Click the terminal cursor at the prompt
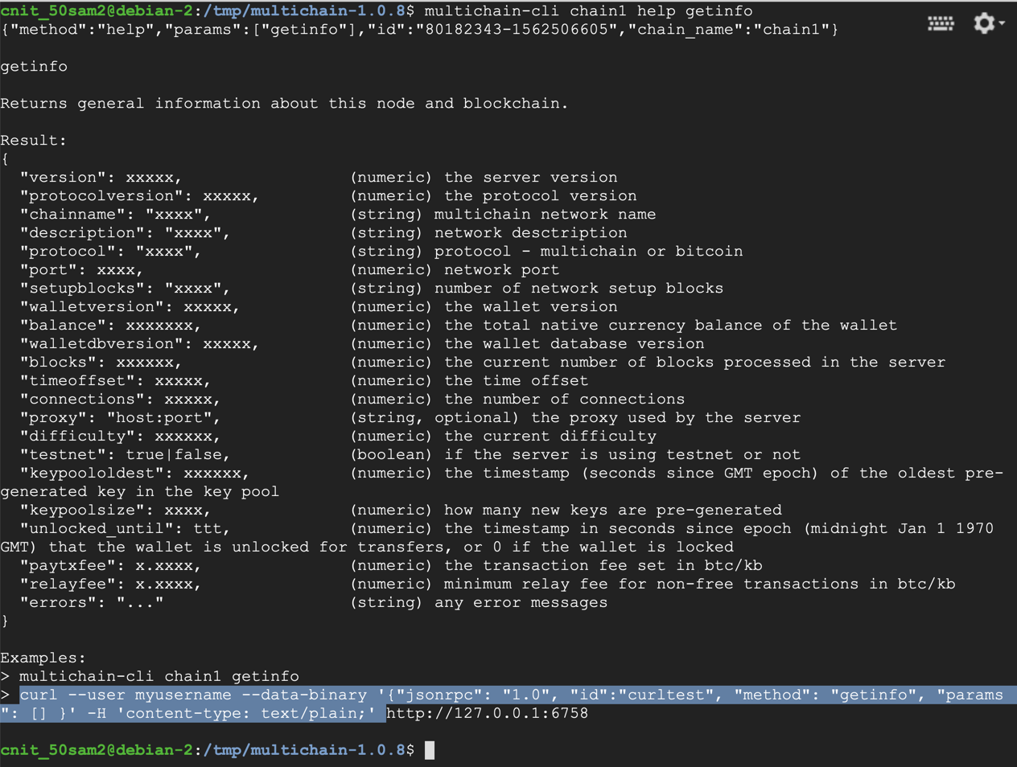This screenshot has width=1017, height=767. 430,750
